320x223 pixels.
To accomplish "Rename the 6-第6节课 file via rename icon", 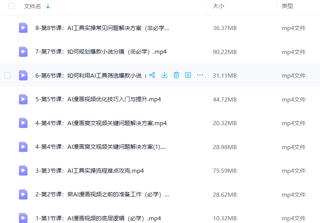I will coord(188,75).
